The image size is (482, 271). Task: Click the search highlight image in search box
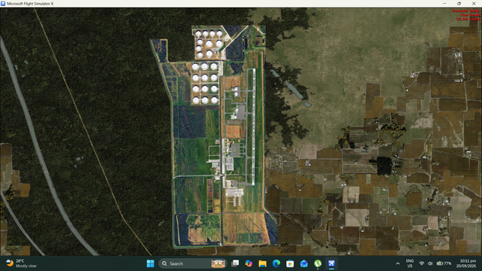tap(218, 263)
